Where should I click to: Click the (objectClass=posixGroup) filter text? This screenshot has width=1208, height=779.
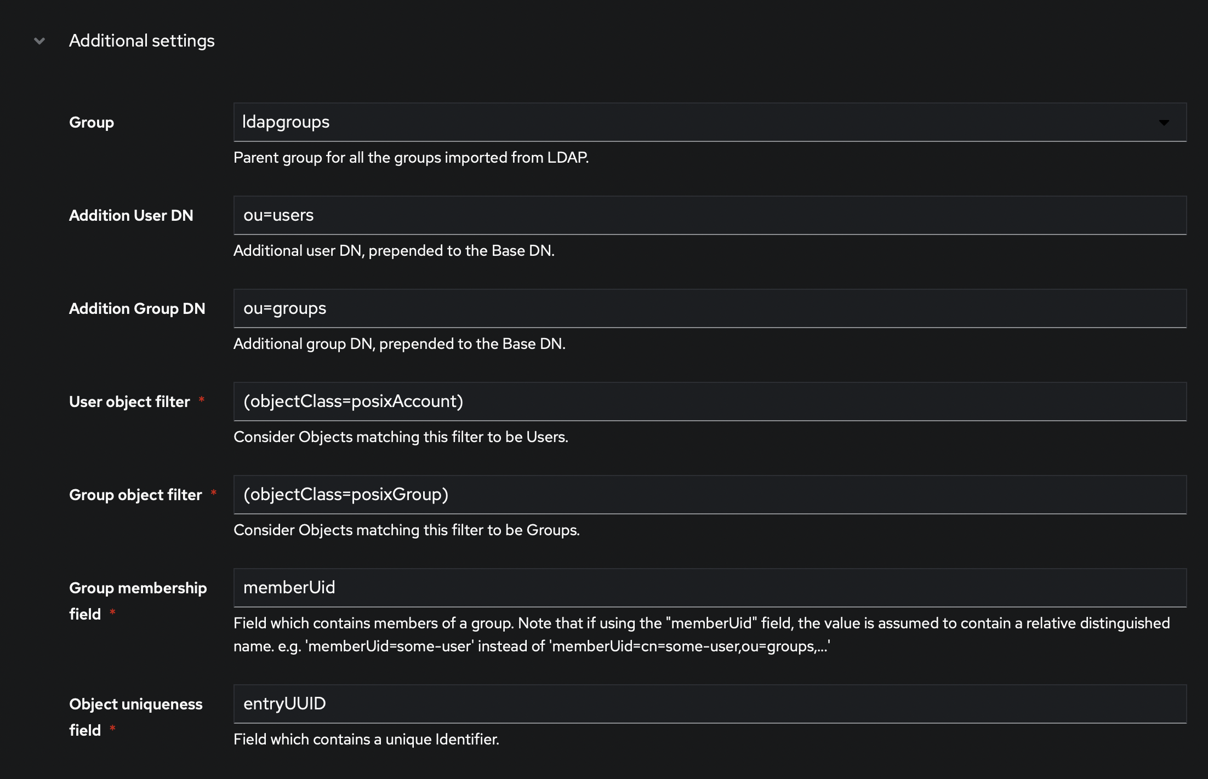346,494
